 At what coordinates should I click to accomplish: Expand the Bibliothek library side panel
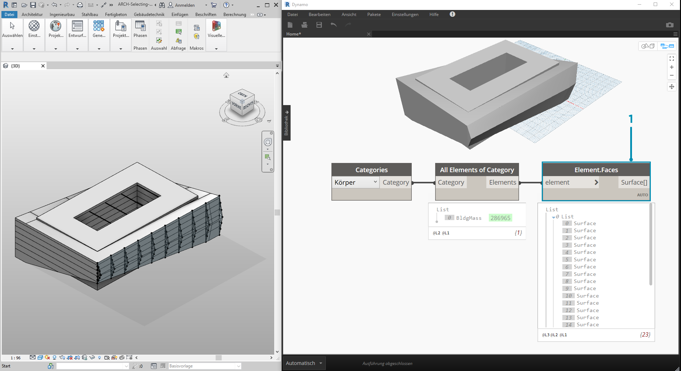[287, 123]
